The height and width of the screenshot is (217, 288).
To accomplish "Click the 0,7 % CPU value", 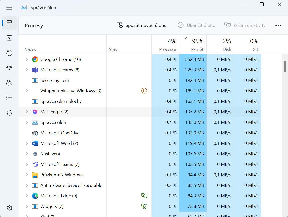I will 171,122.
